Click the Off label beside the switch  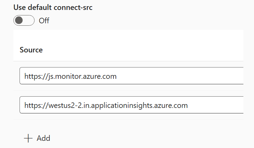pyautogui.click(x=44, y=21)
